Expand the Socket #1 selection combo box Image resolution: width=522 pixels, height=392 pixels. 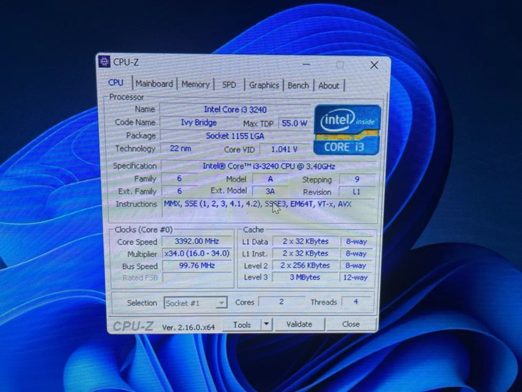(195, 303)
